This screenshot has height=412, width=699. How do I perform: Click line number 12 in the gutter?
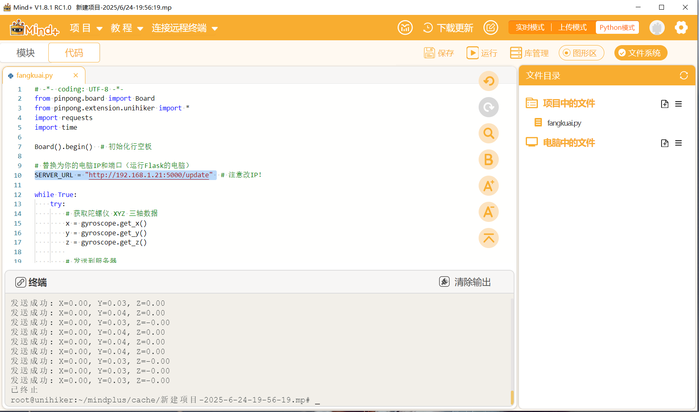point(18,195)
